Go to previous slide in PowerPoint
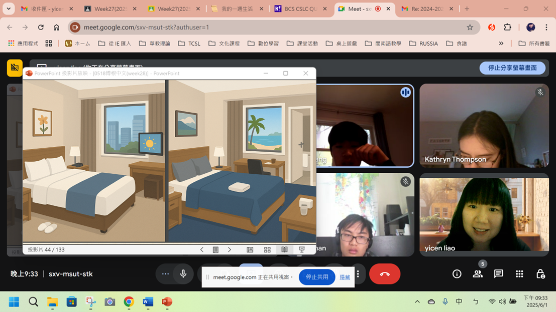The height and width of the screenshot is (312, 556). click(202, 249)
